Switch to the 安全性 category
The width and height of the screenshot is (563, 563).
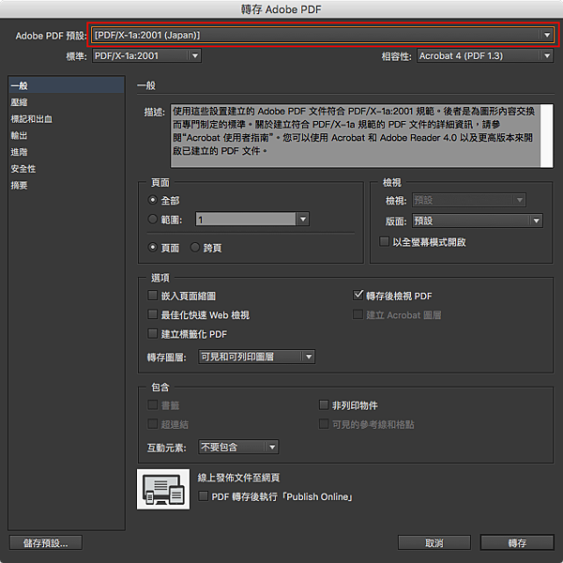tap(67, 168)
